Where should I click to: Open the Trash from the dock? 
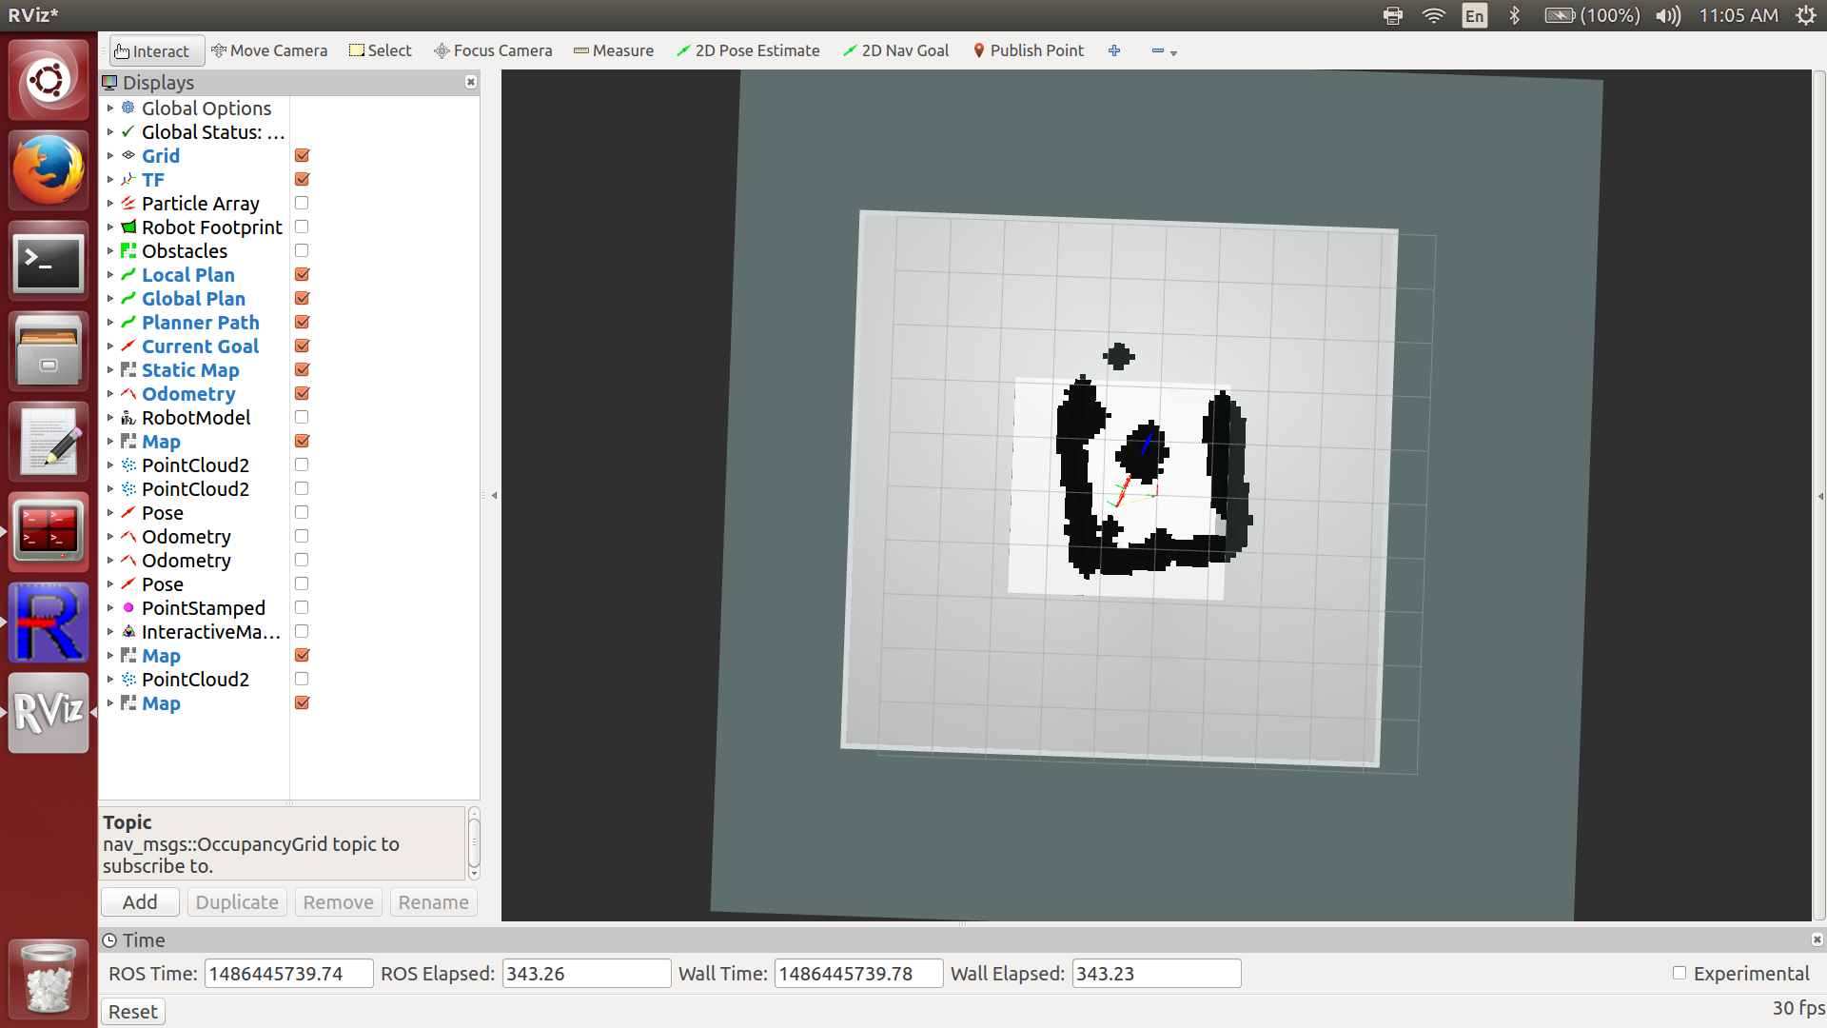pos(49,978)
